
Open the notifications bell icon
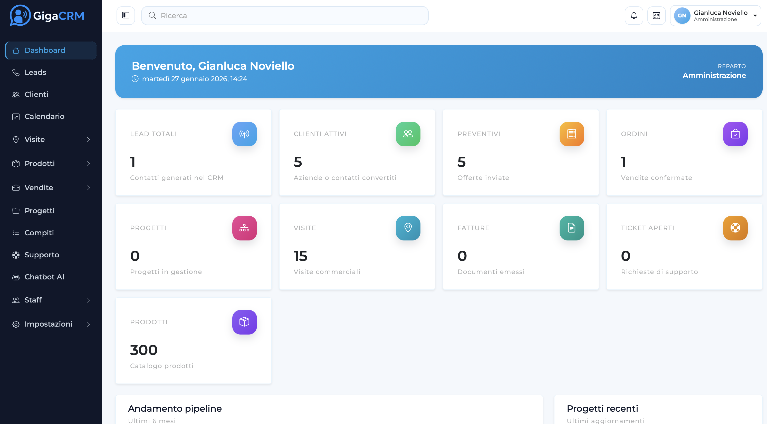[x=634, y=15]
